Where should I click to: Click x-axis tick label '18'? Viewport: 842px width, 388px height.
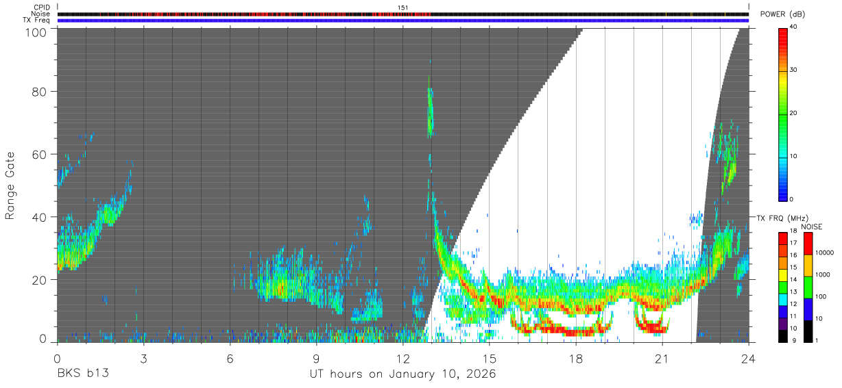click(575, 358)
